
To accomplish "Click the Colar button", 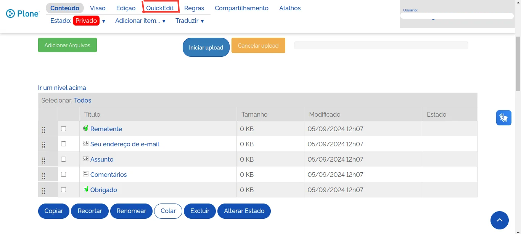I will coord(168,211).
